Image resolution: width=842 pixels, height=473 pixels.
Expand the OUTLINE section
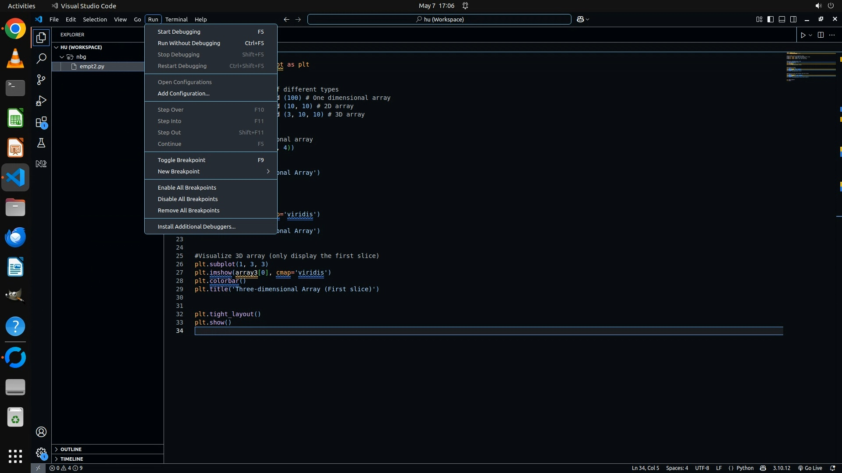pyautogui.click(x=71, y=449)
